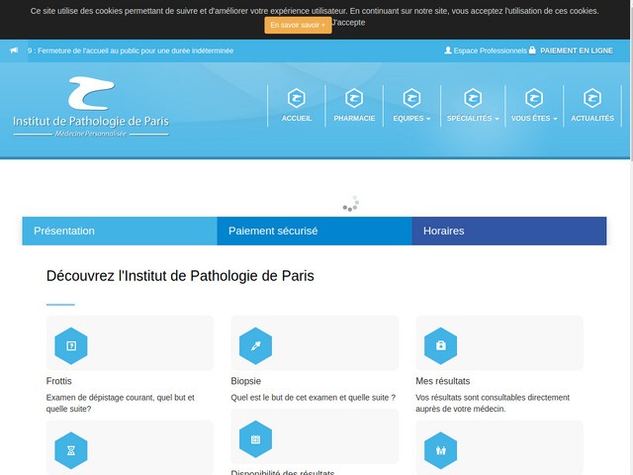The image size is (633, 475).
Task: Click the padlock icon beside Paiement en ligne
Action: coord(532,50)
